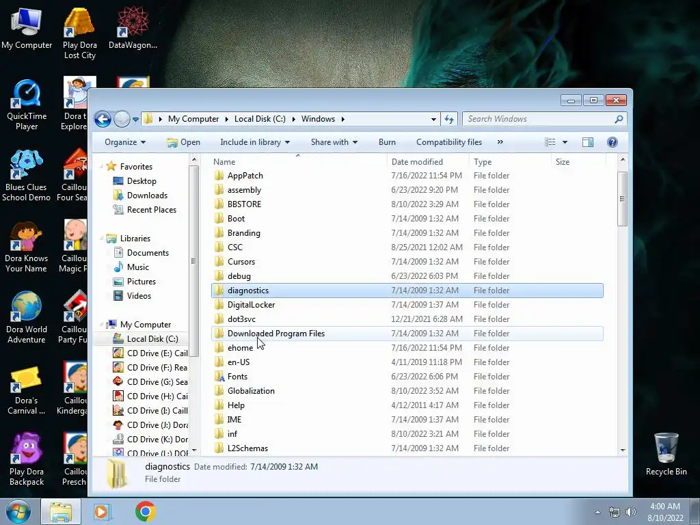The width and height of the screenshot is (700, 525).
Task: Select the assembly folder
Action: pos(244,190)
